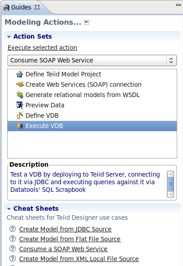Image resolution: width=183 pixels, height=266 pixels.
Task: Close the Guides tab
Action: 37,7
